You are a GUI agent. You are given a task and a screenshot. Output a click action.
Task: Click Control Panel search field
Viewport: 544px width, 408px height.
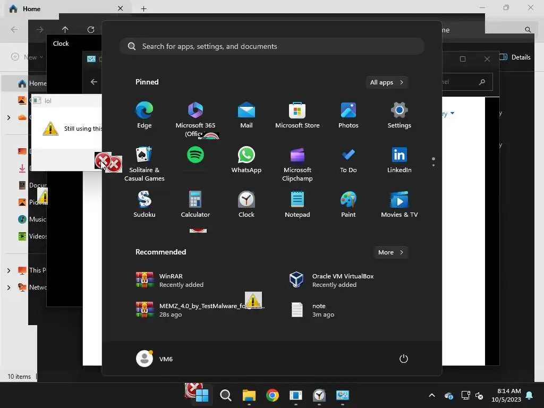coord(467,82)
